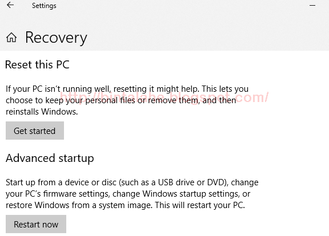Click the line "your PC's firmware settings"
329x236 pixels.
coord(58,194)
